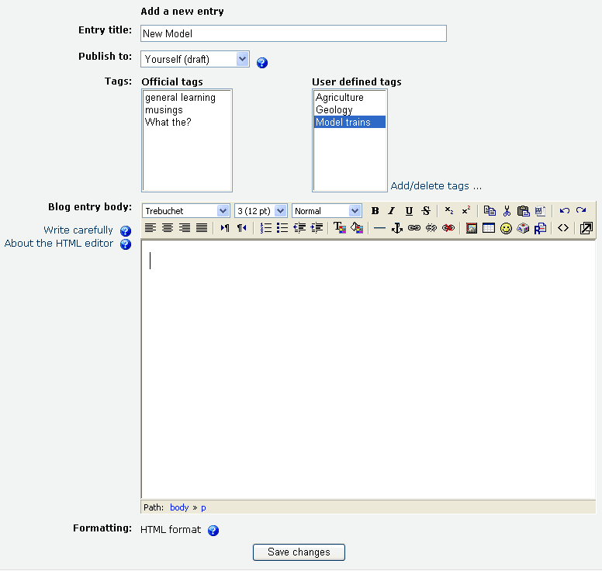Insert a smiley emoticon
602x571 pixels.
click(506, 228)
